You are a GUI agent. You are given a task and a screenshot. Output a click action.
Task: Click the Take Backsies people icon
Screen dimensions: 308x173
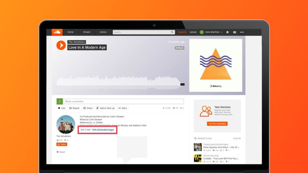coord(206,111)
